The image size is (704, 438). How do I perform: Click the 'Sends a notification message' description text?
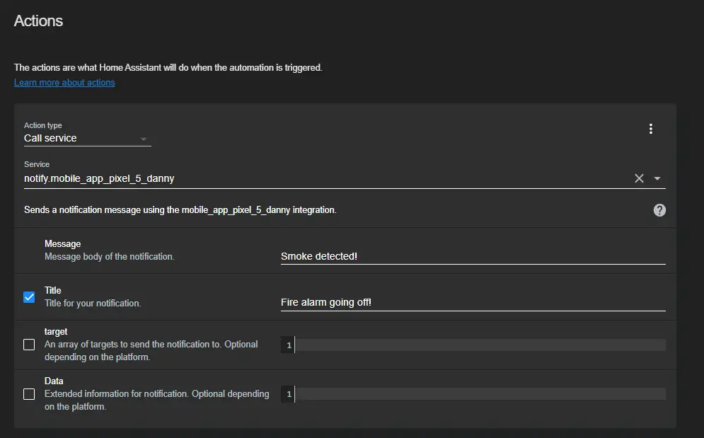point(180,209)
